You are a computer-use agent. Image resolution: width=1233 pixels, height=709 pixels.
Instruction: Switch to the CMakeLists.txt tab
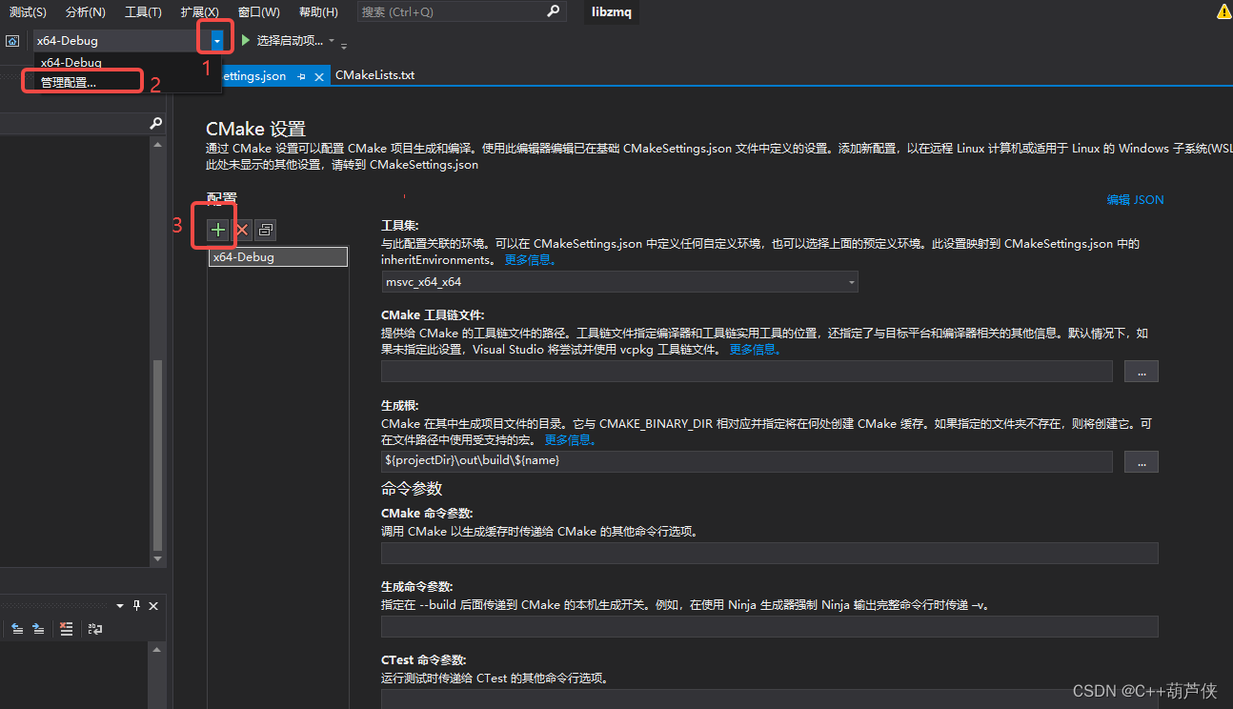click(x=374, y=75)
